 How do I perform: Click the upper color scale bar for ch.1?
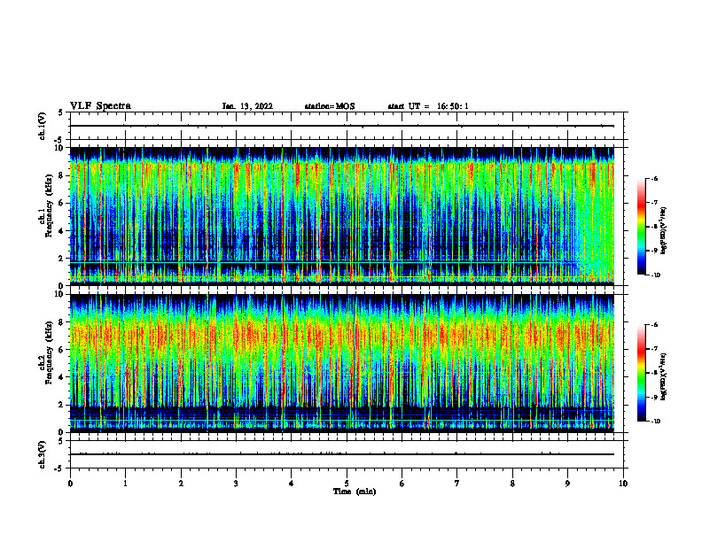click(641, 227)
